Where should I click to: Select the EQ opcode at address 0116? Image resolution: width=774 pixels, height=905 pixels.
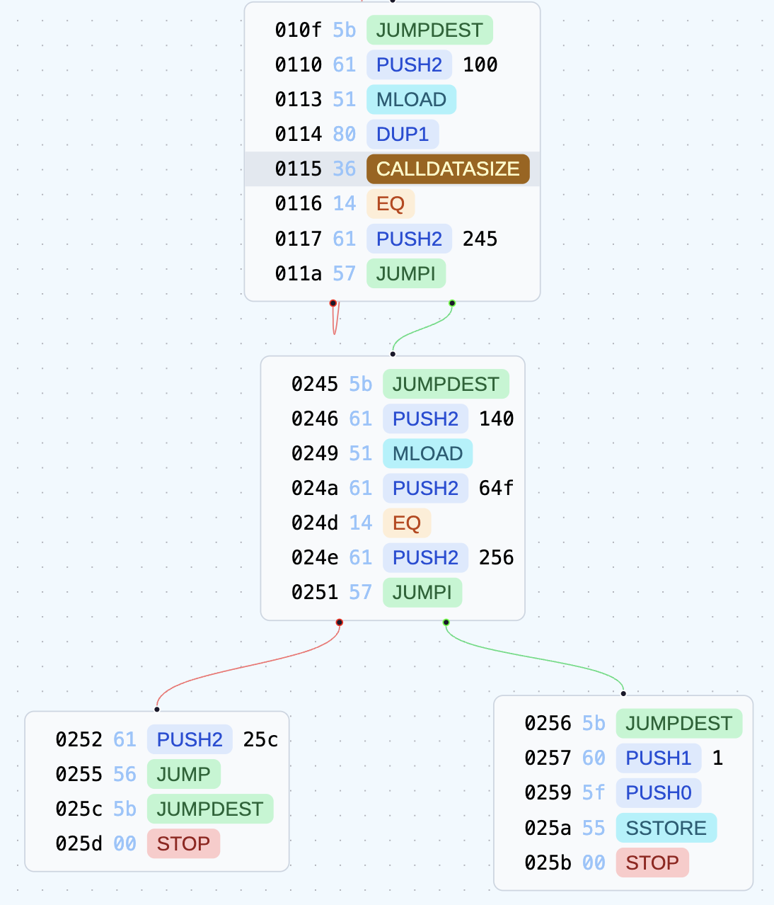click(x=390, y=204)
